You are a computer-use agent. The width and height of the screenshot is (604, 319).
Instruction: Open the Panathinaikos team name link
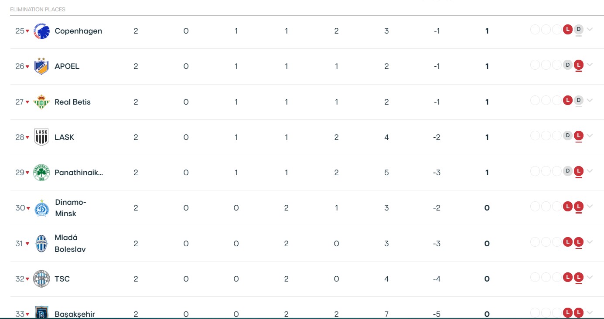(79, 173)
